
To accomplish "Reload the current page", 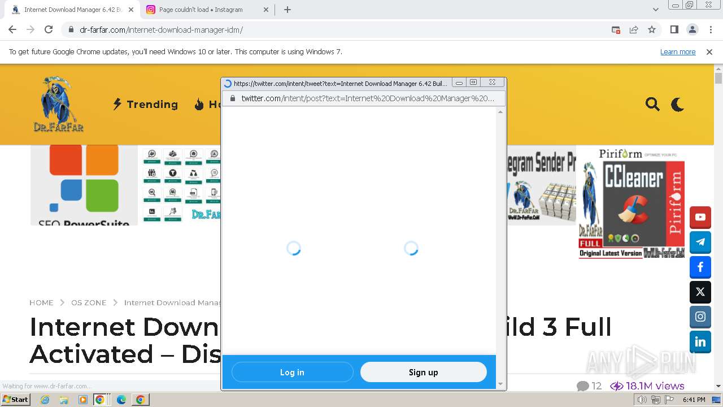I will click(49, 29).
